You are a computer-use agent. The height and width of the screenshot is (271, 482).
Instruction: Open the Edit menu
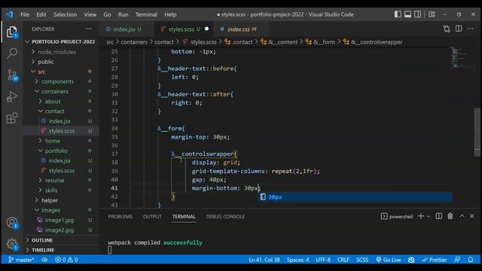pyautogui.click(x=41, y=14)
